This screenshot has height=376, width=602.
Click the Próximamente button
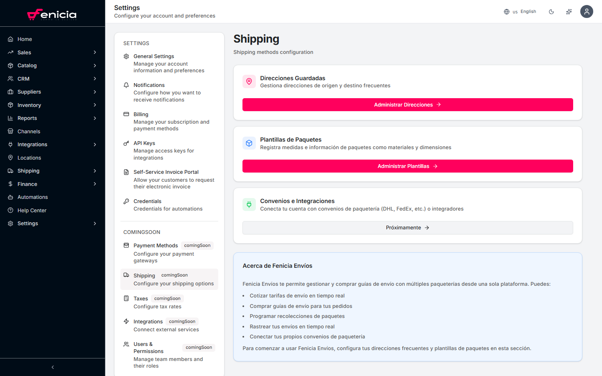(x=408, y=227)
